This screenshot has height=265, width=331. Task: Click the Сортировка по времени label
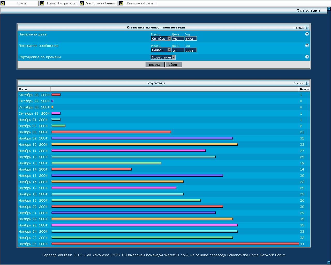(x=40, y=57)
